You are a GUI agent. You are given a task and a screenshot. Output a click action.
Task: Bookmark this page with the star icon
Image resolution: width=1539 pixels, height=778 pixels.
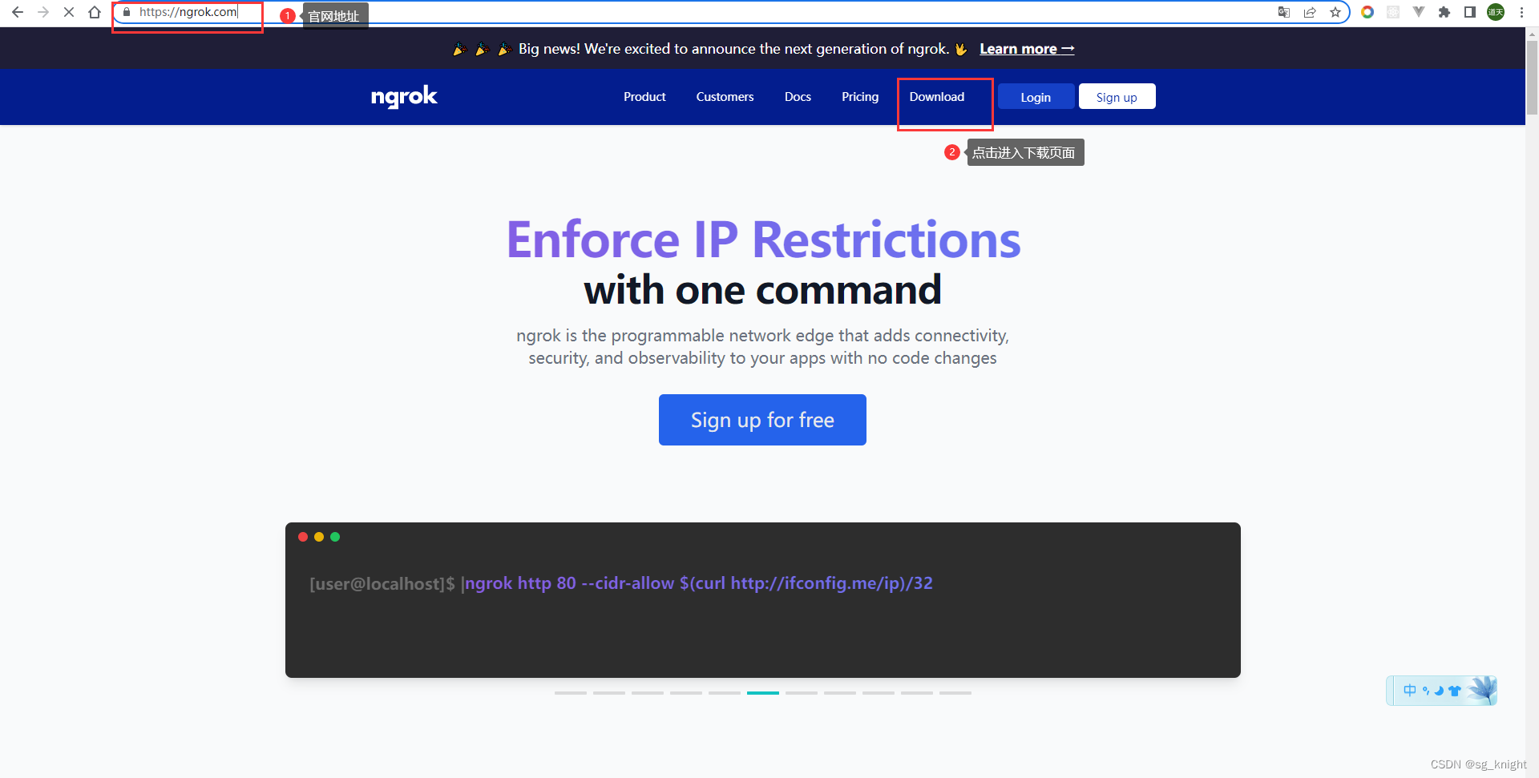click(1335, 12)
